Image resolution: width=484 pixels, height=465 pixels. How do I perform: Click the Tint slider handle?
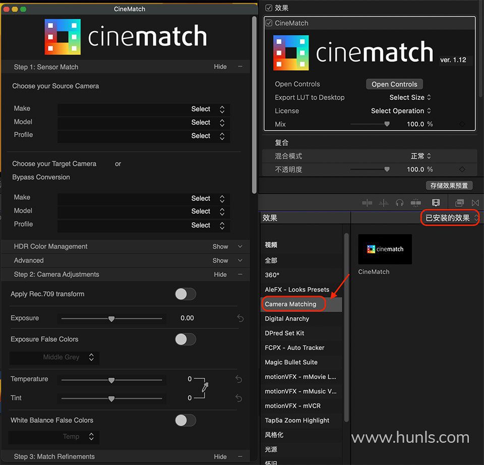(111, 398)
